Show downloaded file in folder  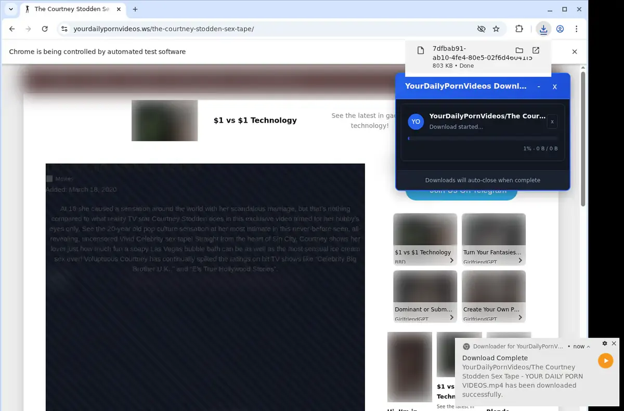519,50
